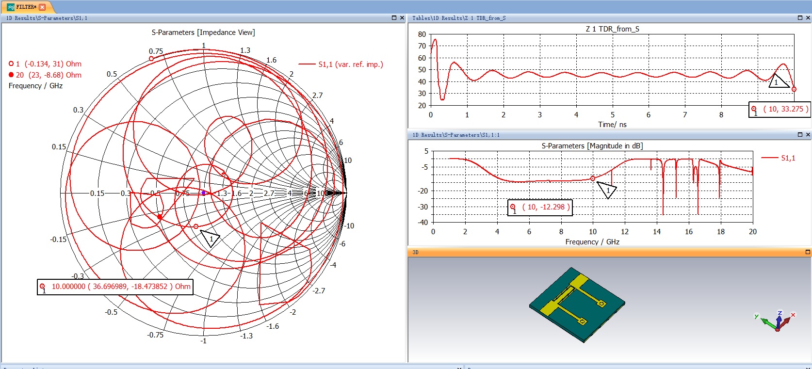Click the dB plot marker label (10, -12.298)

click(540, 207)
